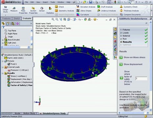Toggle Curvature display

pyautogui.click(x=83, y=14)
